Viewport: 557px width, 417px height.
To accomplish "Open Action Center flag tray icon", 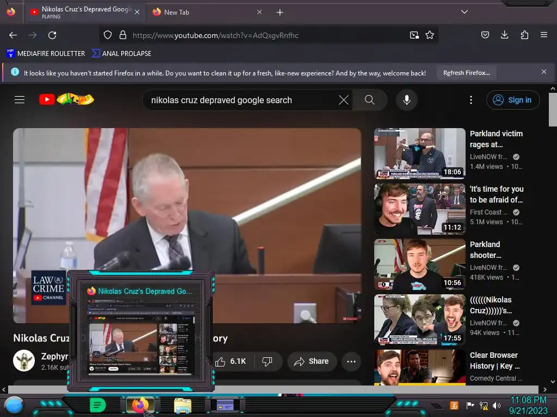I will point(471,405).
